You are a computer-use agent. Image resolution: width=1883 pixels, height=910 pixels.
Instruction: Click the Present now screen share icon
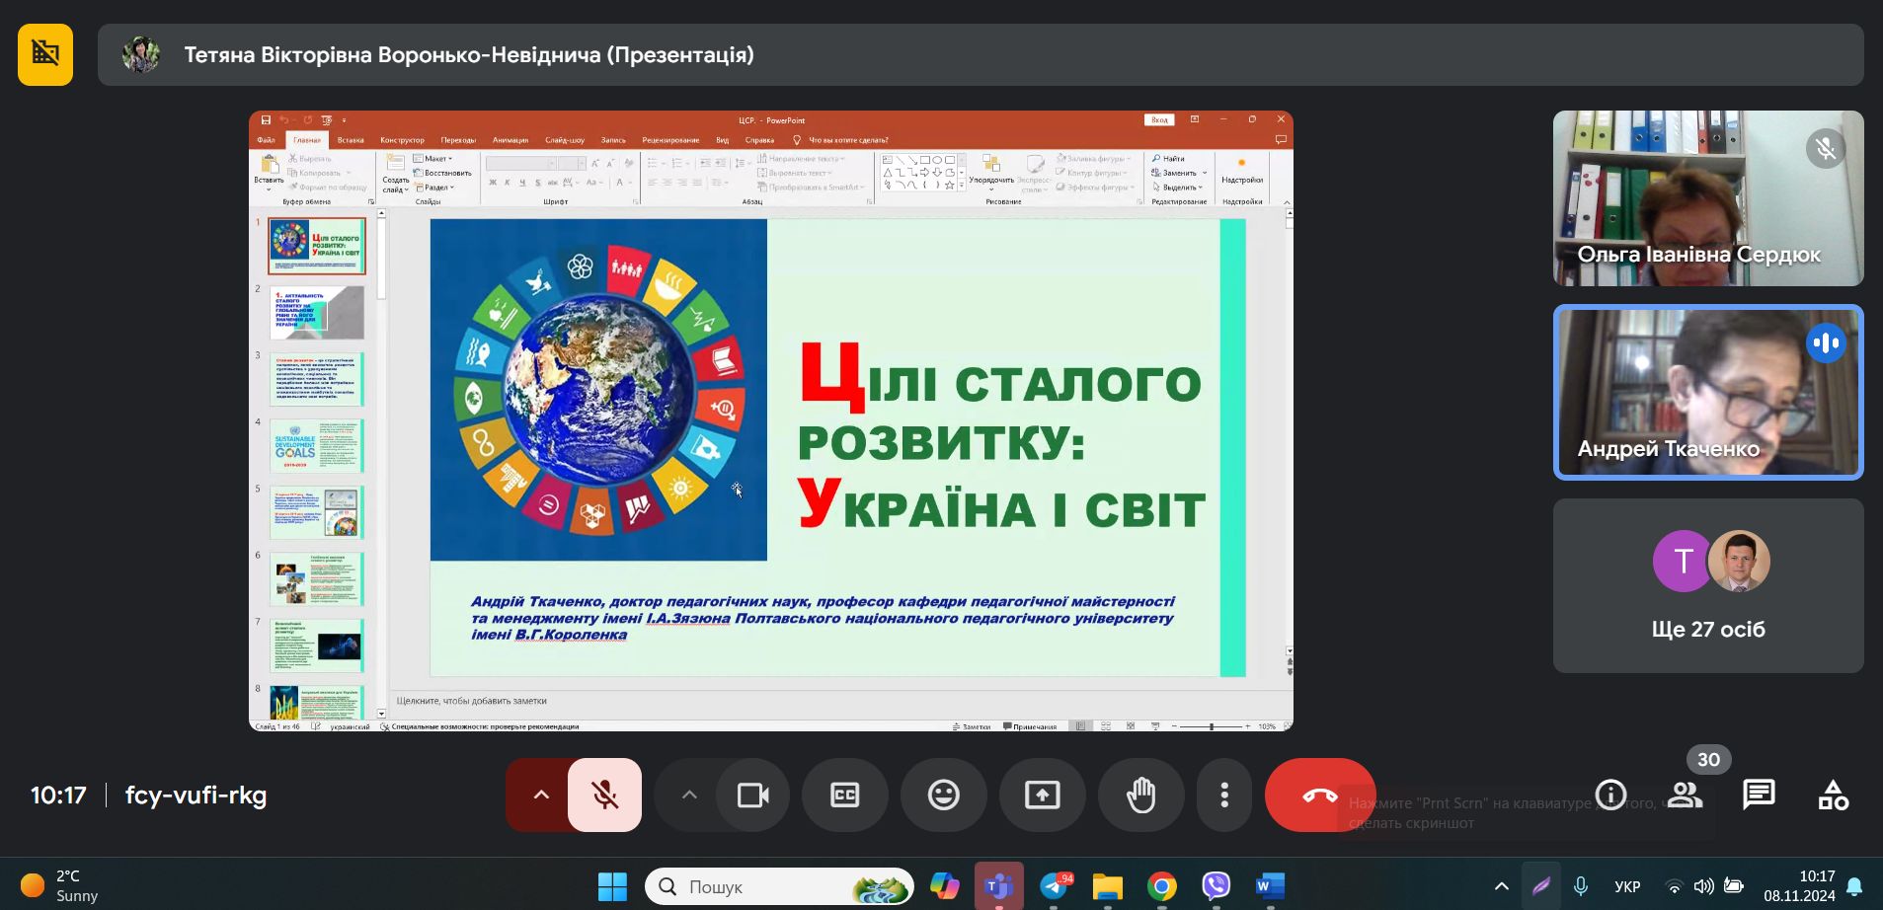click(1042, 795)
